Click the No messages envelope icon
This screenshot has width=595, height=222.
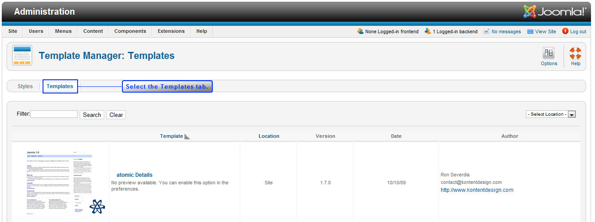point(486,31)
